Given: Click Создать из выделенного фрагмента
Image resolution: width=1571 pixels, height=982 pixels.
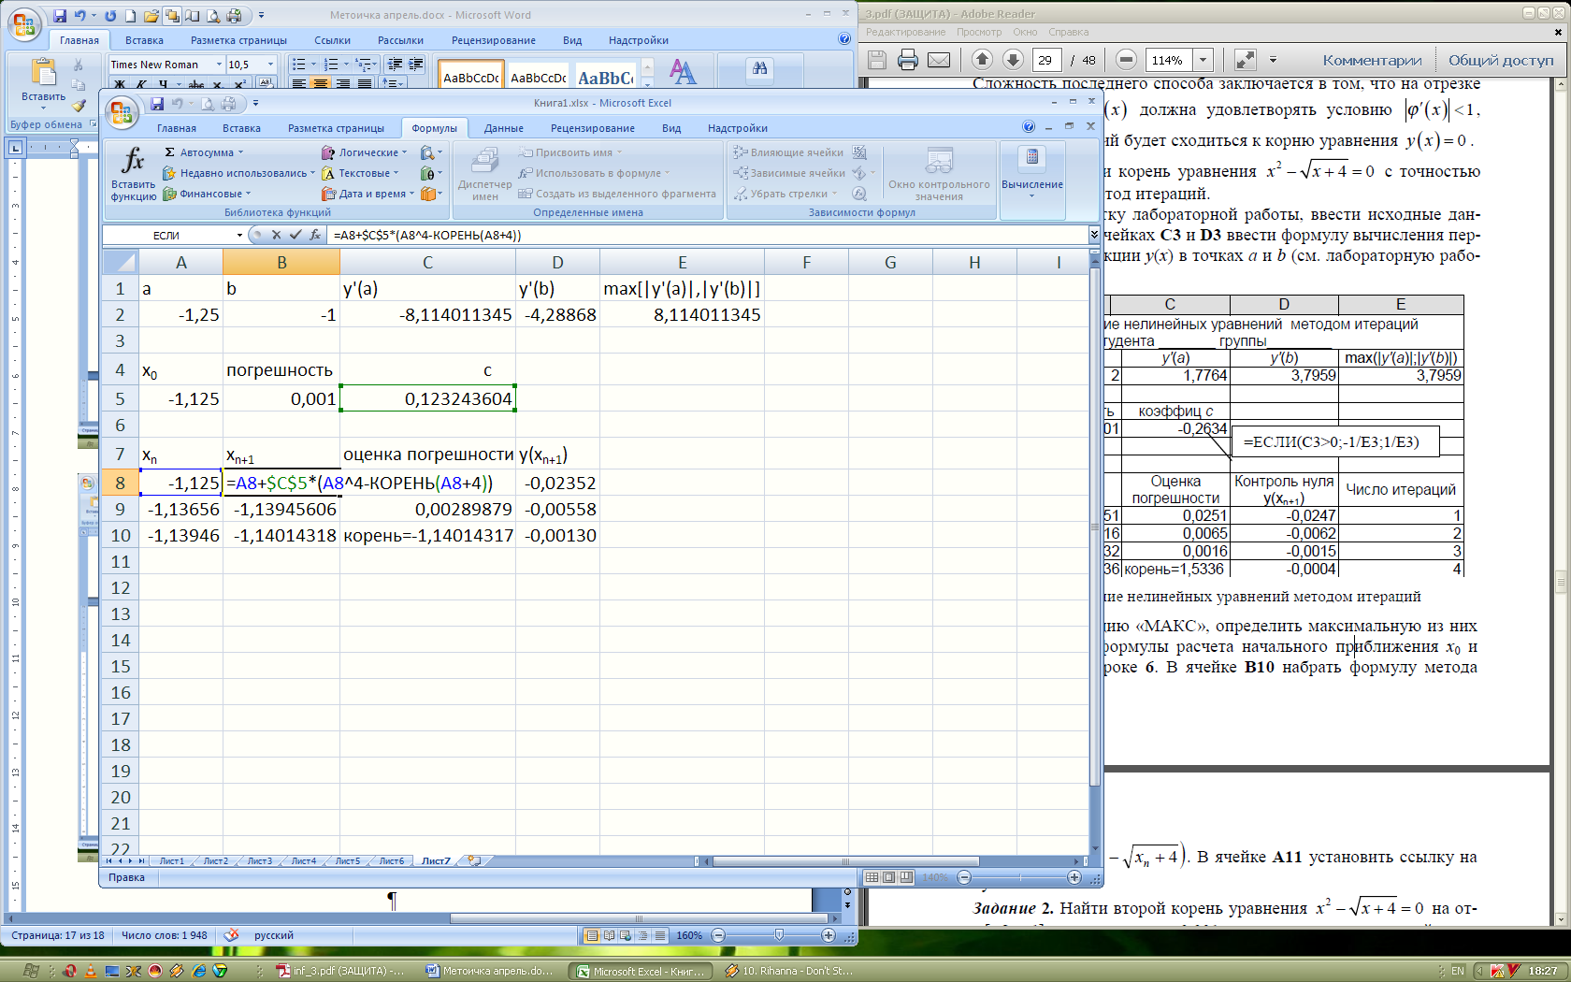Looking at the screenshot, I should point(617,194).
